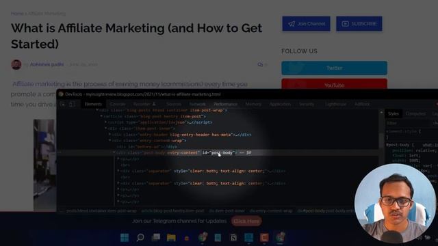Switch to the Computed pane tab
Viewport: 438px width, 246px height.
(415, 114)
